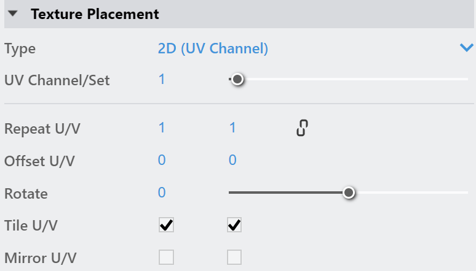Click the Rotate value field

tap(162, 193)
